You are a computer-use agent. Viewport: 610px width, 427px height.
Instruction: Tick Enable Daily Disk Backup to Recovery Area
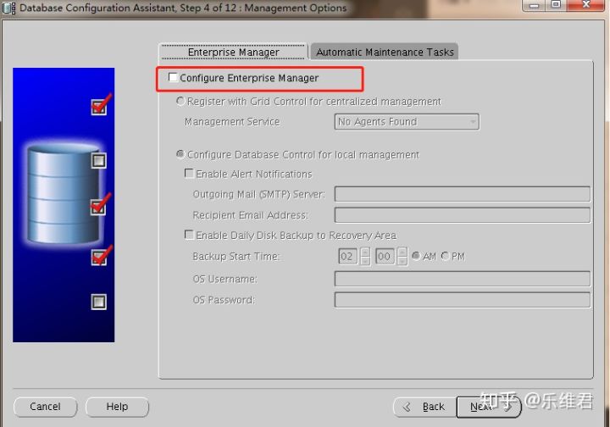(x=189, y=235)
